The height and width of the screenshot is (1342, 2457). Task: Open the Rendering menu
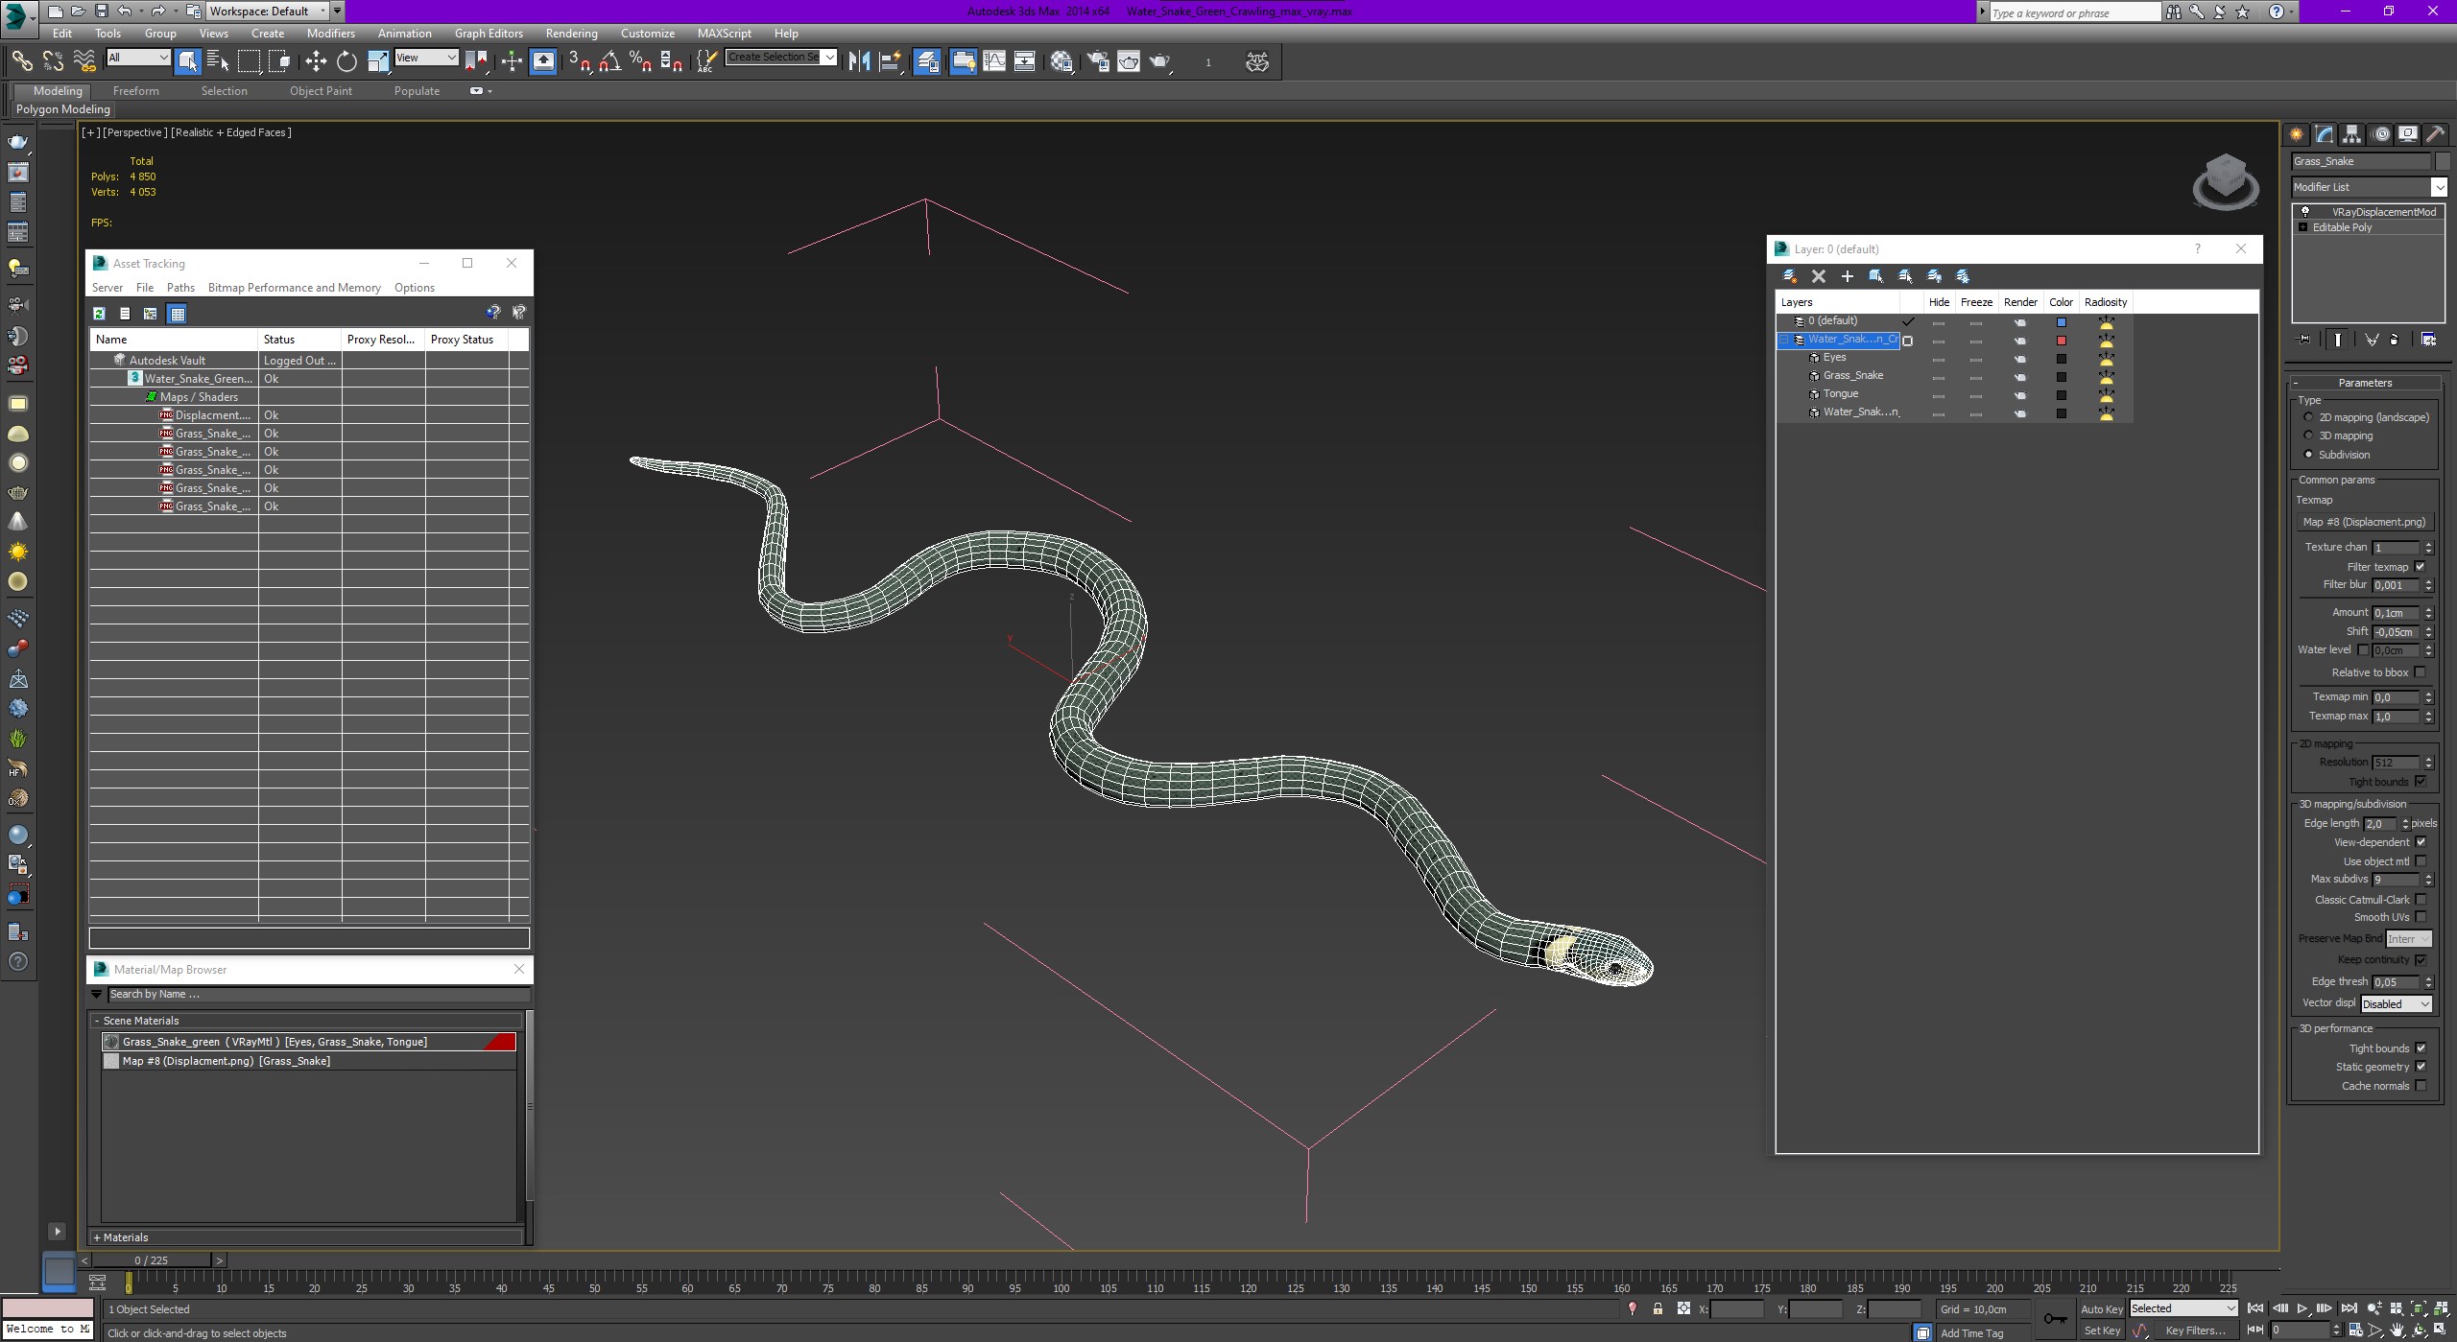(x=571, y=33)
